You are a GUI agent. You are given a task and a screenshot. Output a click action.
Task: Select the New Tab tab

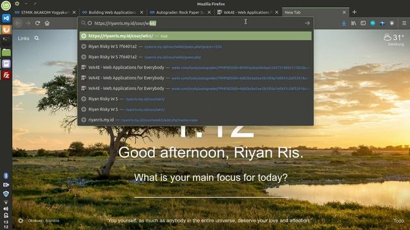coord(315,12)
